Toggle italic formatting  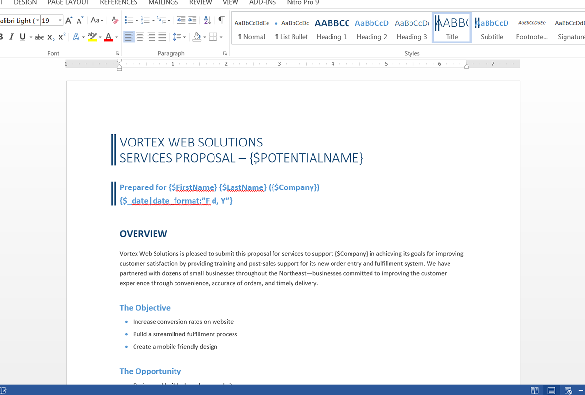[x=11, y=37]
